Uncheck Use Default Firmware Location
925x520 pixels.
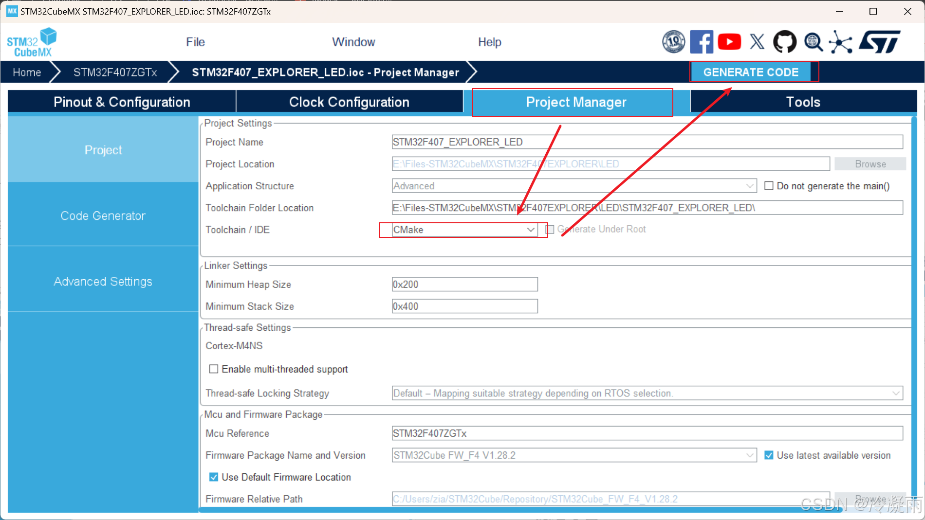click(x=213, y=477)
